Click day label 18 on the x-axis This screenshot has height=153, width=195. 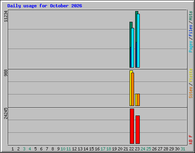[109, 149]
